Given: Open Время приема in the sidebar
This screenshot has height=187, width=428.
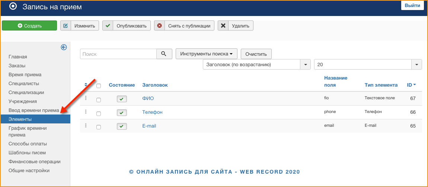Looking at the screenshot, I should pyautogui.click(x=25, y=74).
